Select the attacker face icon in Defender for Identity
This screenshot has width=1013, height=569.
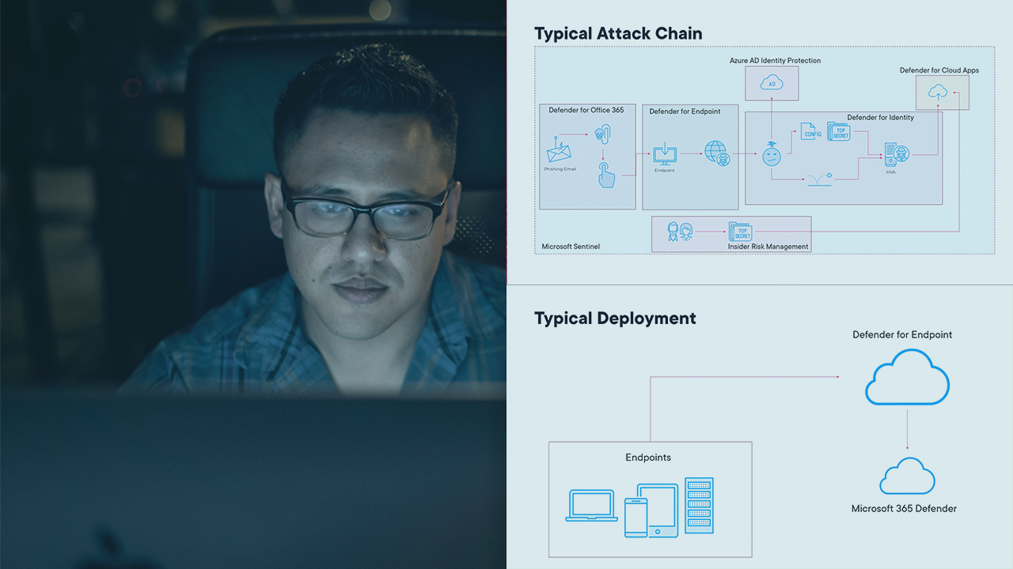point(772,155)
